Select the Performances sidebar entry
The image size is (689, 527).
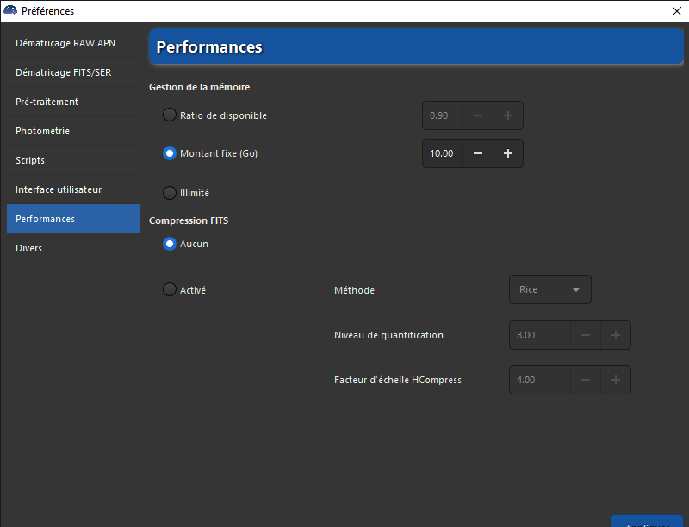click(73, 218)
